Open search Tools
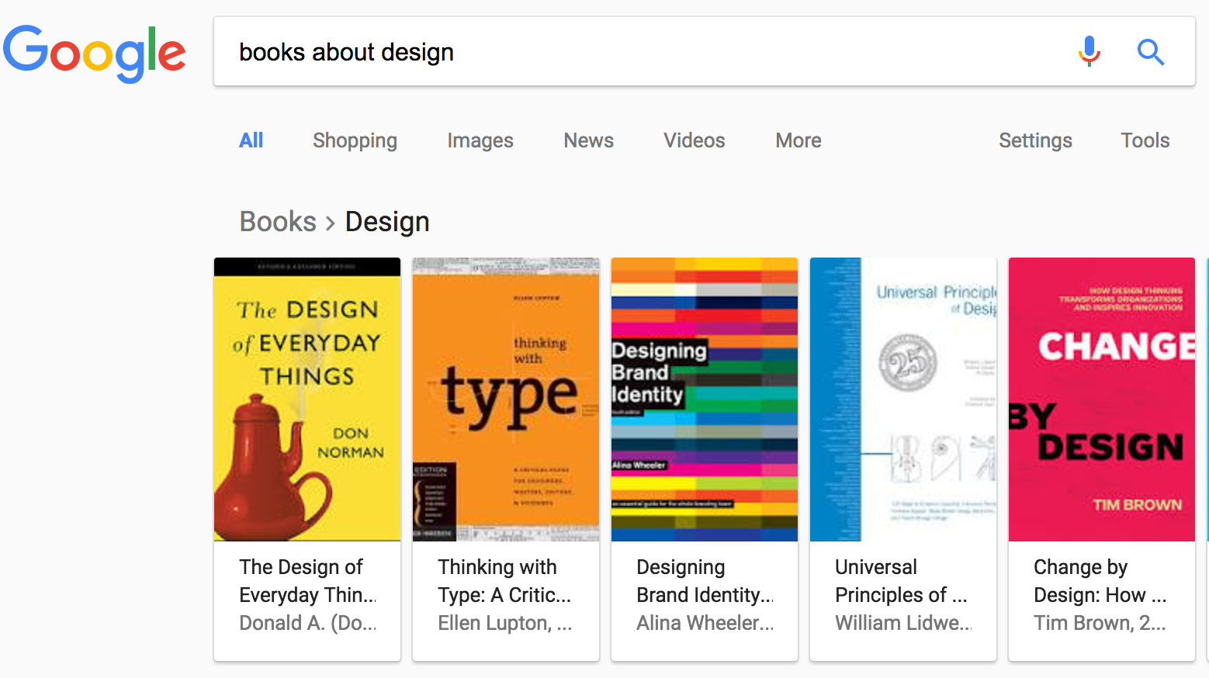The image size is (1209, 678). pyautogui.click(x=1145, y=140)
